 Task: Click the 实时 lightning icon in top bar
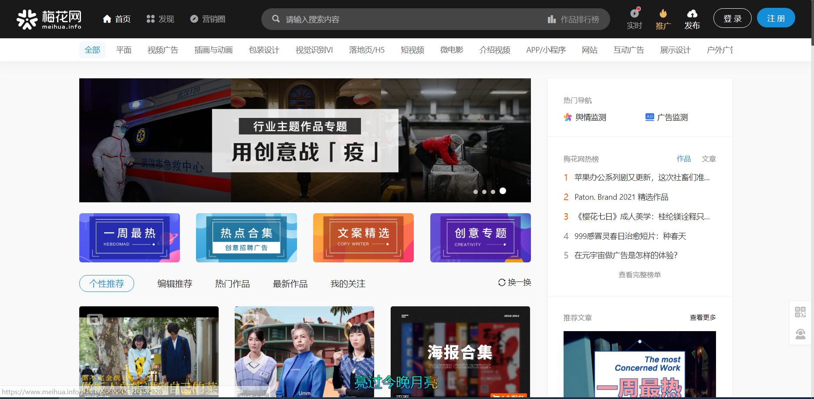point(634,14)
